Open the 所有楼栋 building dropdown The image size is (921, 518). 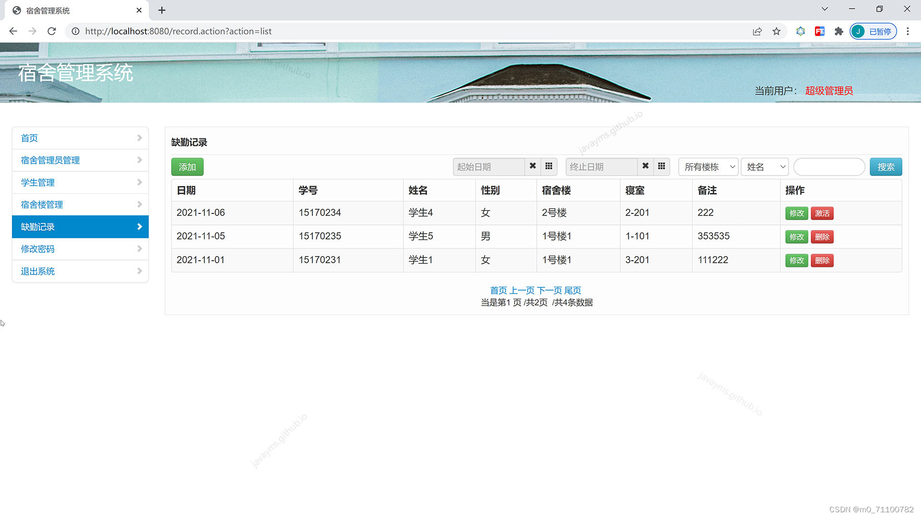[x=708, y=167]
